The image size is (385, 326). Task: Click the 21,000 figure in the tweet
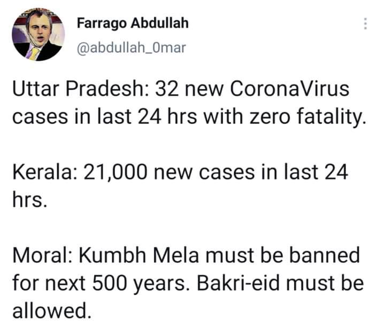115,173
